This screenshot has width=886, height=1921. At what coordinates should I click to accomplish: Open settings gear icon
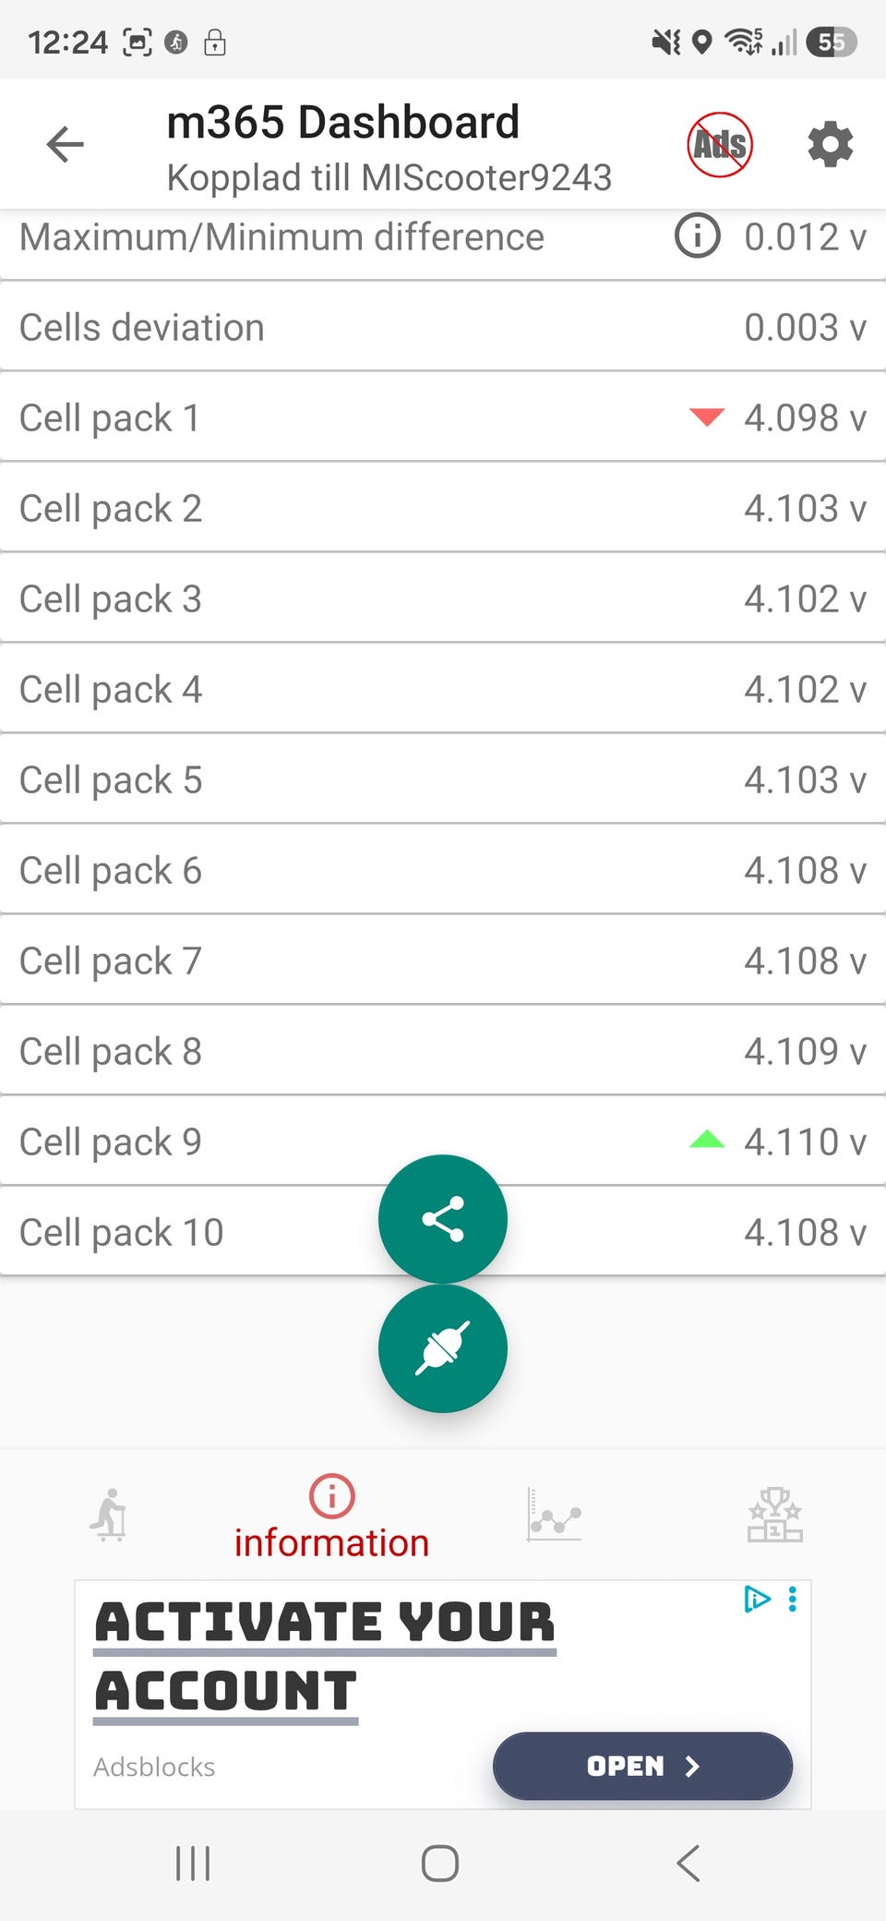[x=831, y=145]
